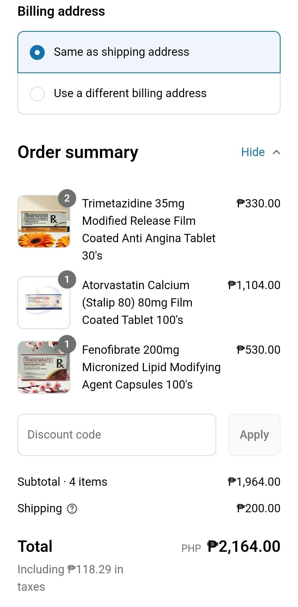Click the quantity badge on Fenofibrate

tap(67, 344)
